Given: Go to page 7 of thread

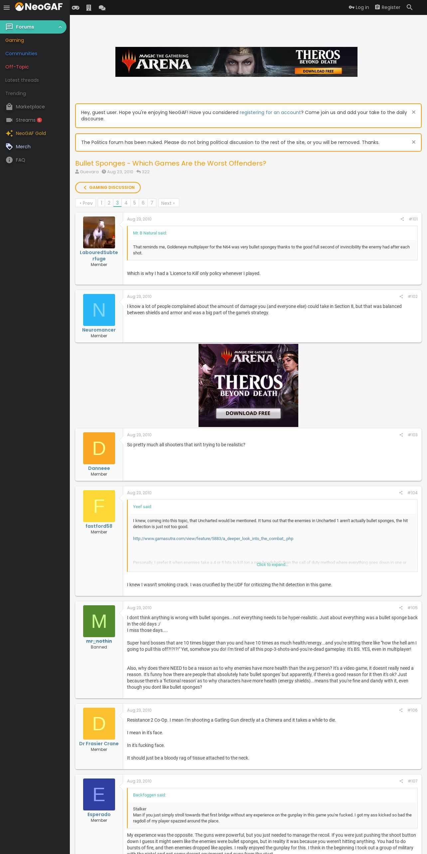Looking at the screenshot, I should pyautogui.click(x=152, y=203).
